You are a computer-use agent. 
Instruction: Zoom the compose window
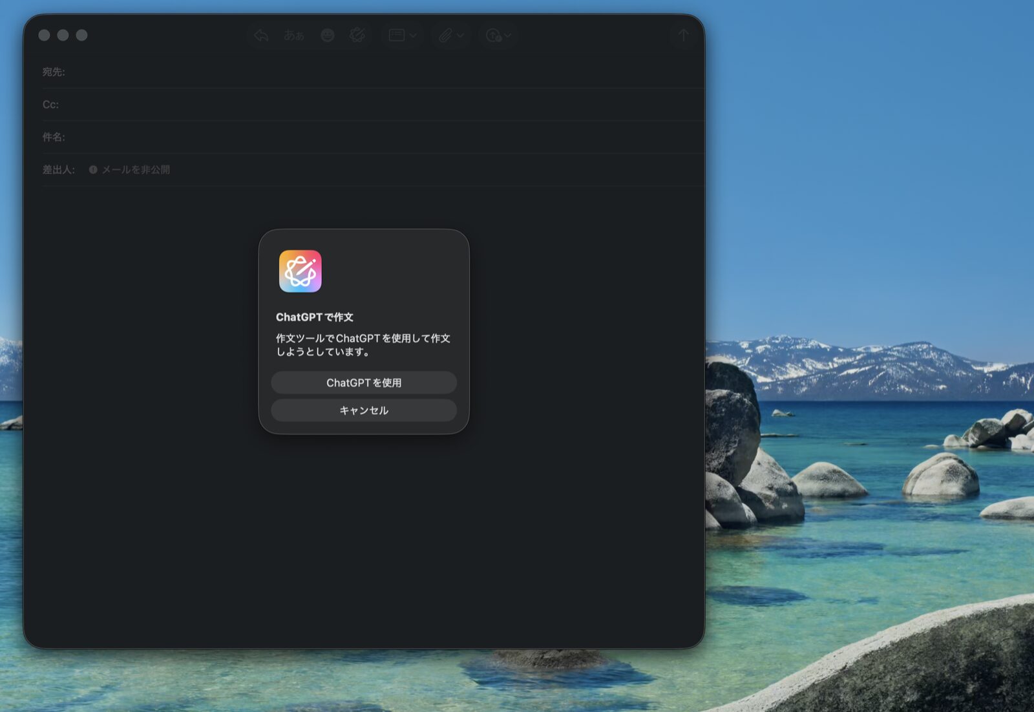pyautogui.click(x=81, y=35)
